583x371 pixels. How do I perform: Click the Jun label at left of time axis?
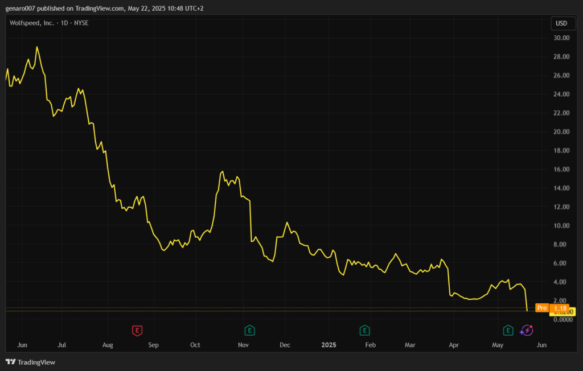coord(22,345)
